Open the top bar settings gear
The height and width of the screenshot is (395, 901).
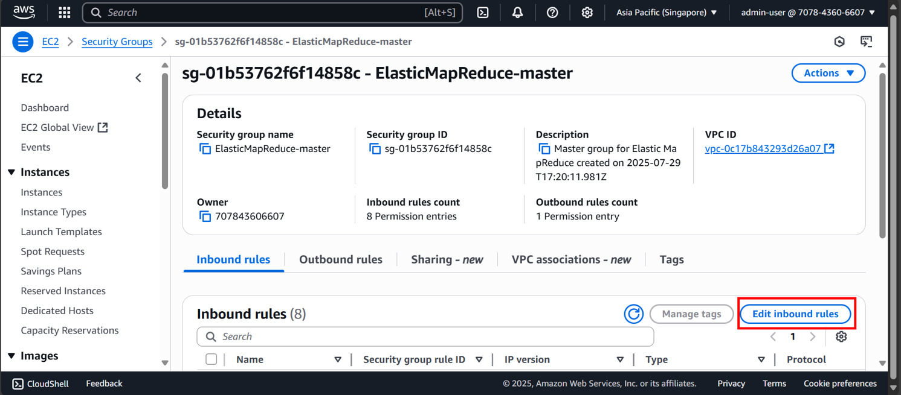tap(587, 12)
